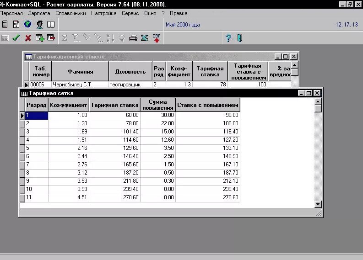Image resolution: width=363 pixels, height=260 pixels.
Task: Click the Коэффициент column header in Тарифная сетка
Action: (x=69, y=105)
